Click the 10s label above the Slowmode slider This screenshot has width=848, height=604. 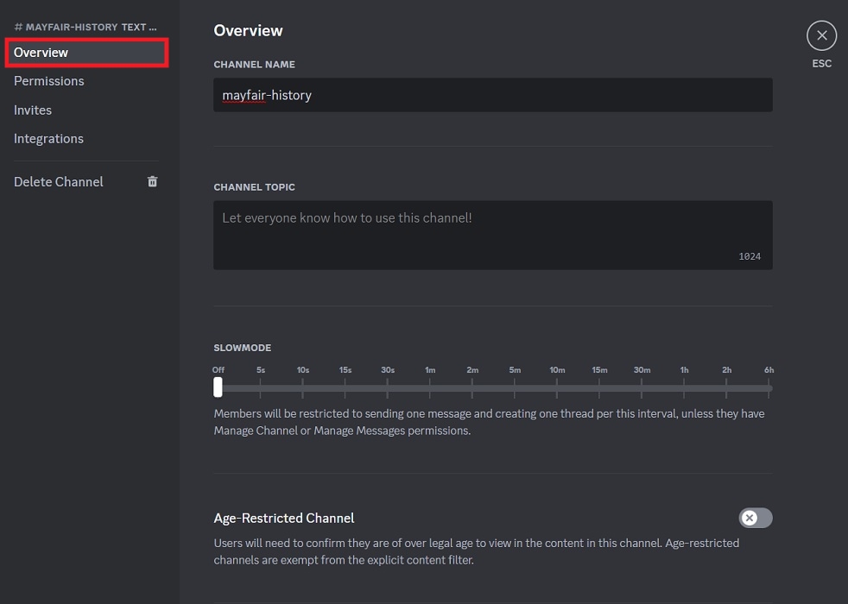[303, 369]
